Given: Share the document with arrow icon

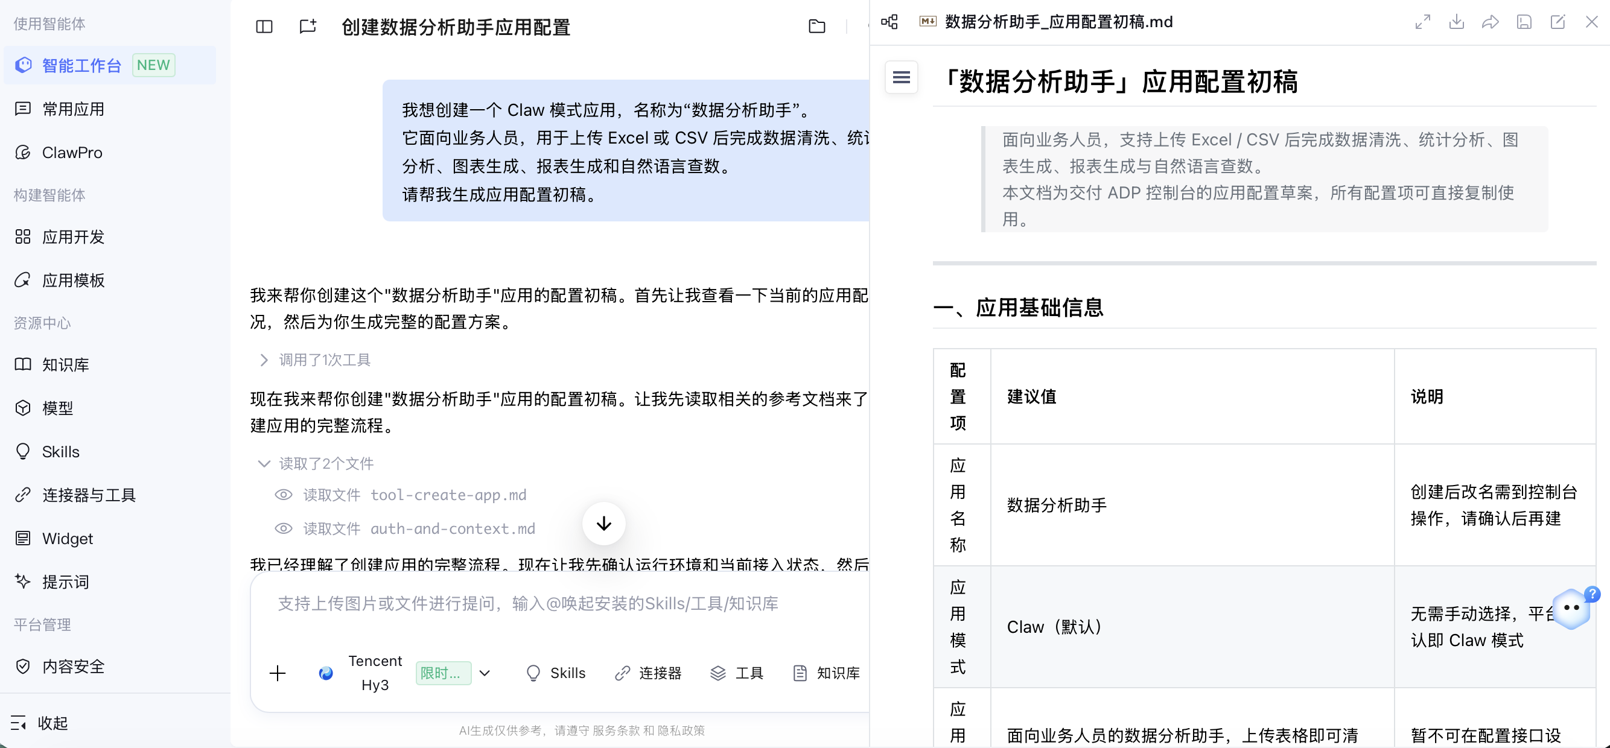Looking at the screenshot, I should tap(1491, 22).
